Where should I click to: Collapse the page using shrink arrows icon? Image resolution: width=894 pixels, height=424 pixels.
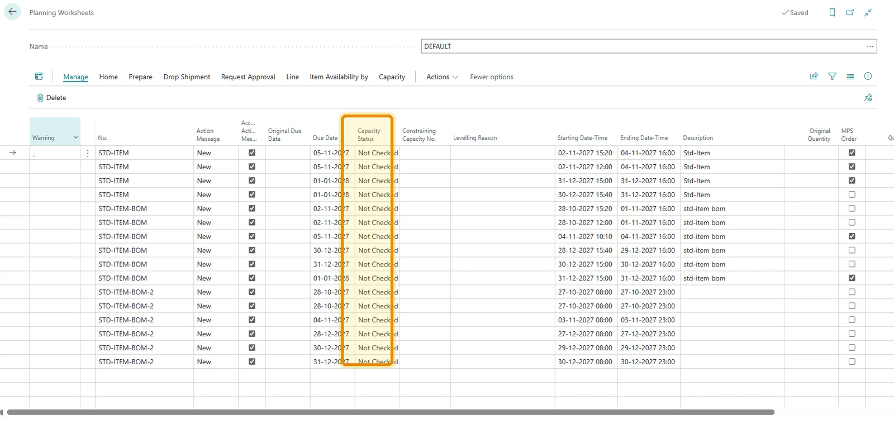[x=868, y=12]
